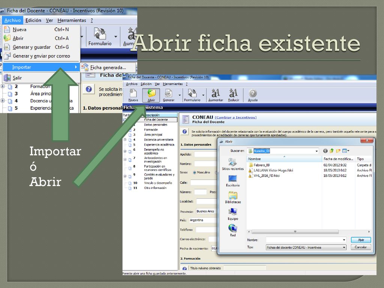
Task: Select Bibliotecas in the places bar
Action: pyautogui.click(x=232, y=197)
